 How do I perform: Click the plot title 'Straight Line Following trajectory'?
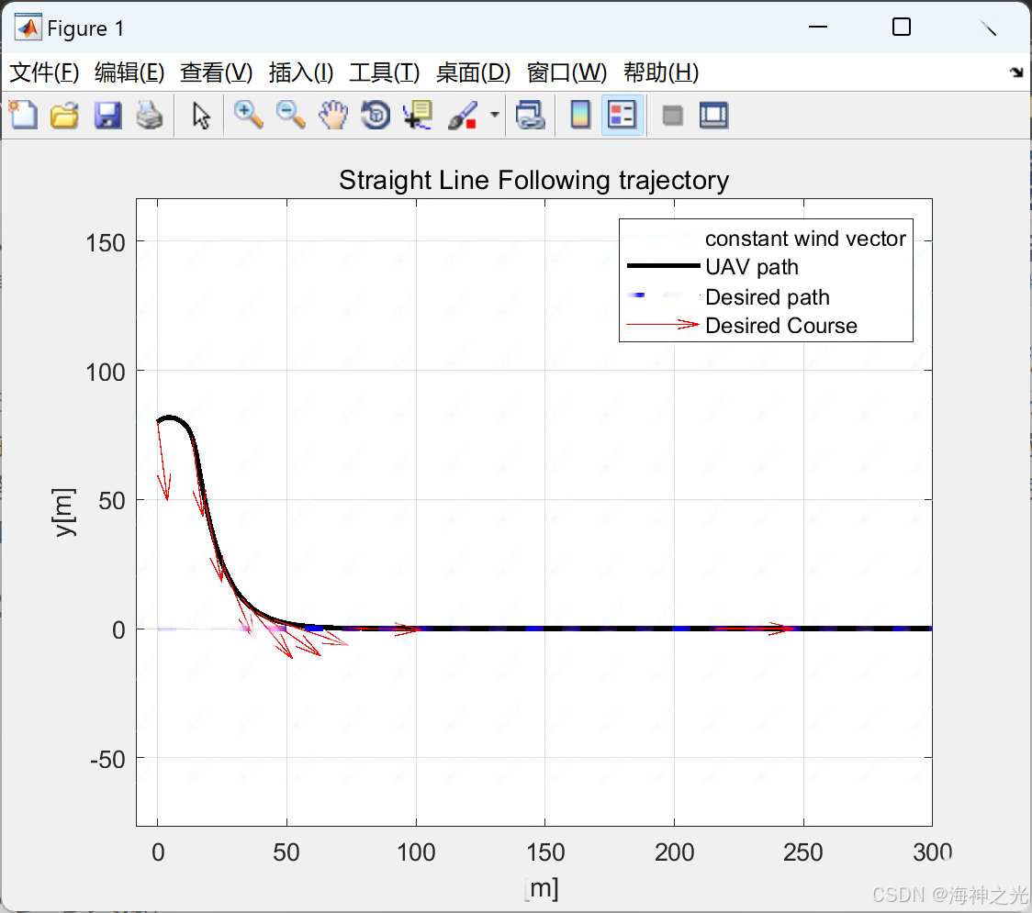pos(533,180)
